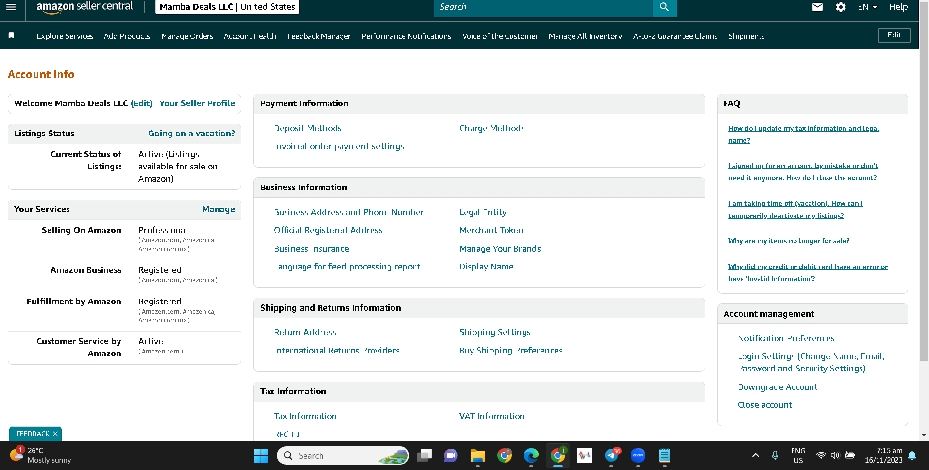Screen dimensions: 929x470
Task: Open the EN language dropdown
Action: [867, 7]
